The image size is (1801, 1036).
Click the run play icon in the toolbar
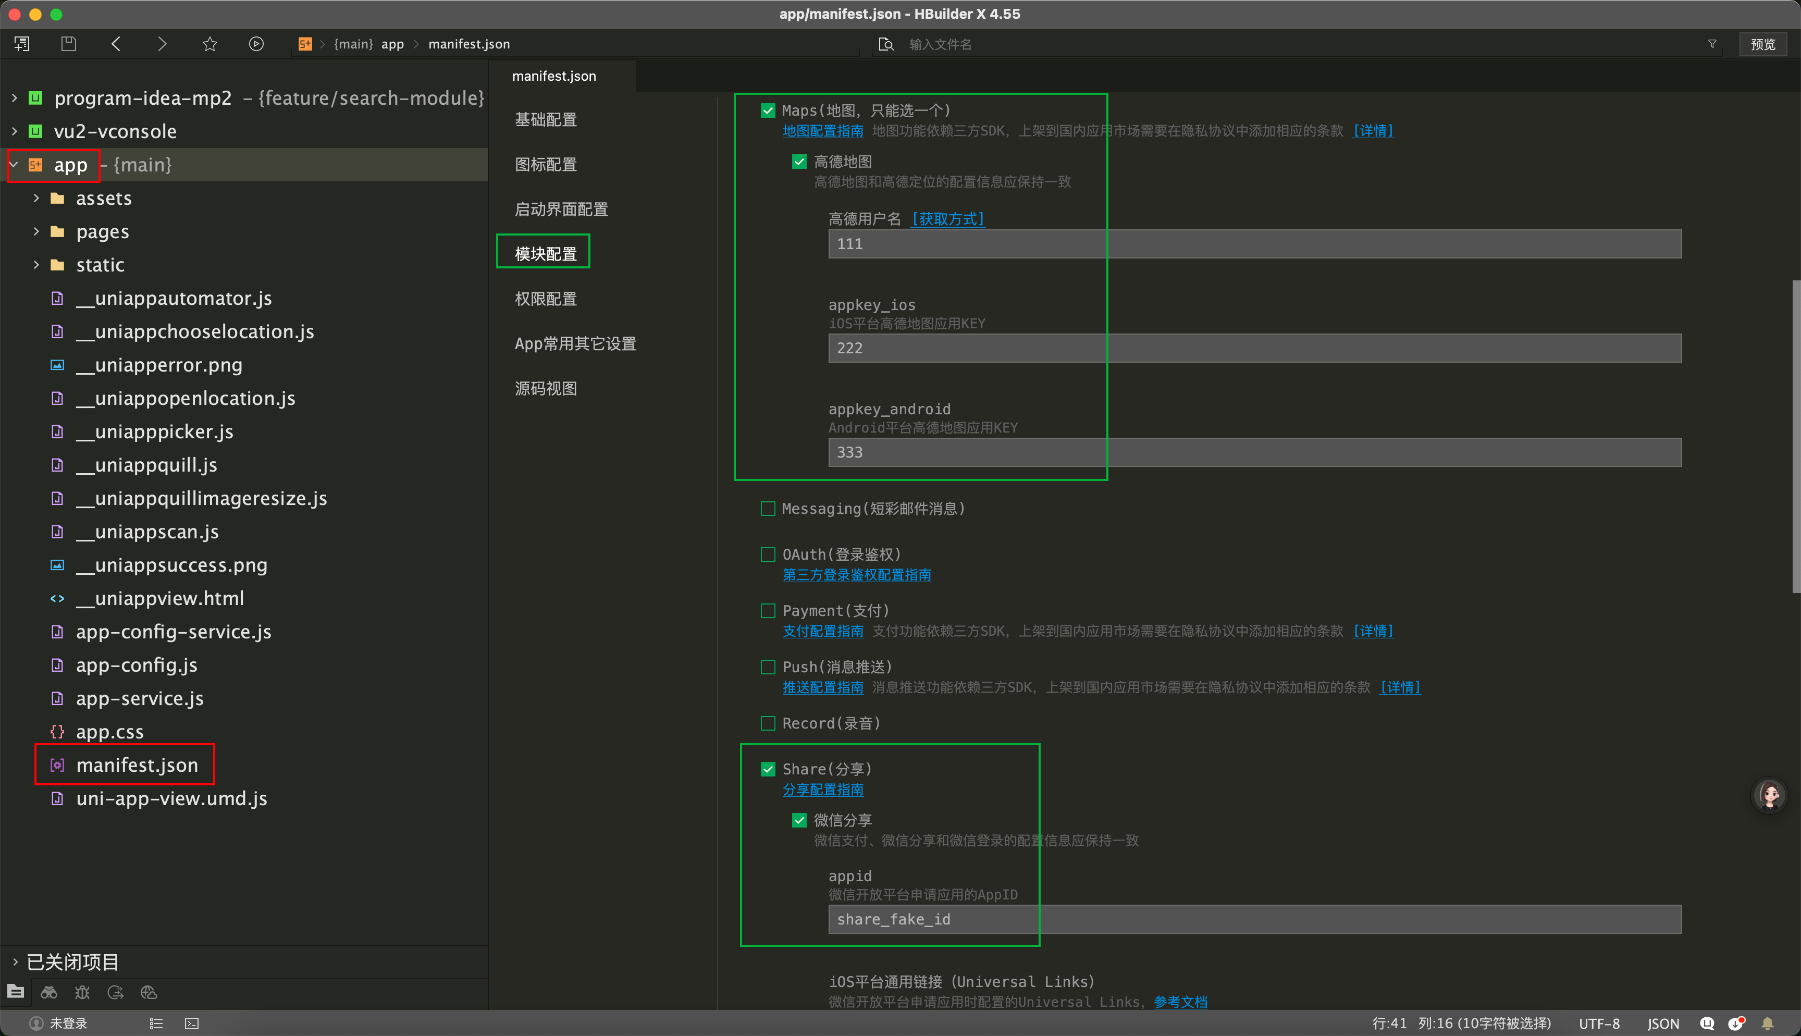coord(256,44)
